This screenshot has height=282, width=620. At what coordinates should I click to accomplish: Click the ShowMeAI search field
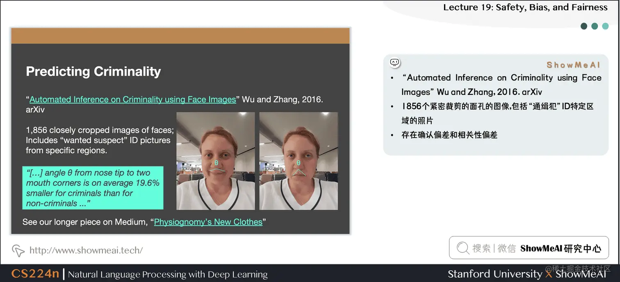pyautogui.click(x=529, y=248)
